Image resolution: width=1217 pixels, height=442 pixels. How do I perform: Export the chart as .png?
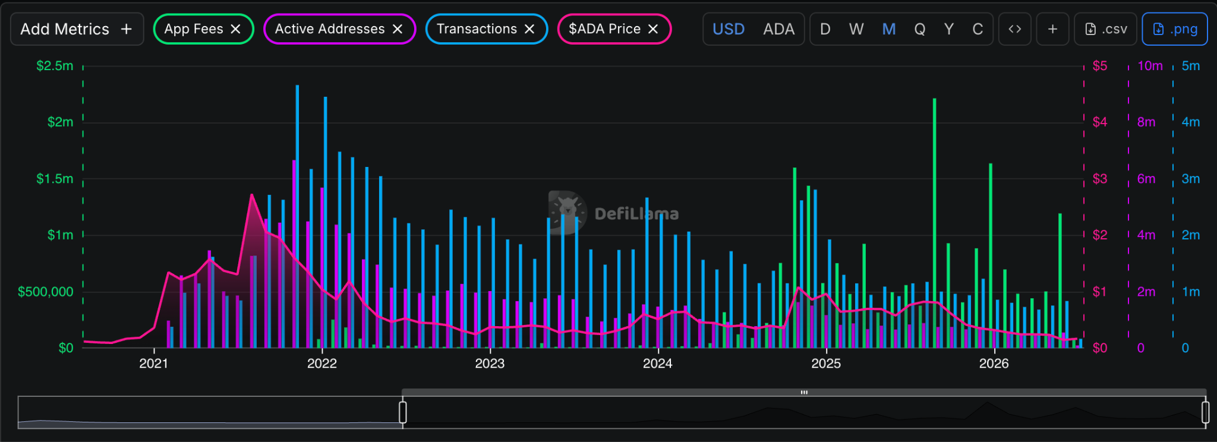click(x=1175, y=29)
